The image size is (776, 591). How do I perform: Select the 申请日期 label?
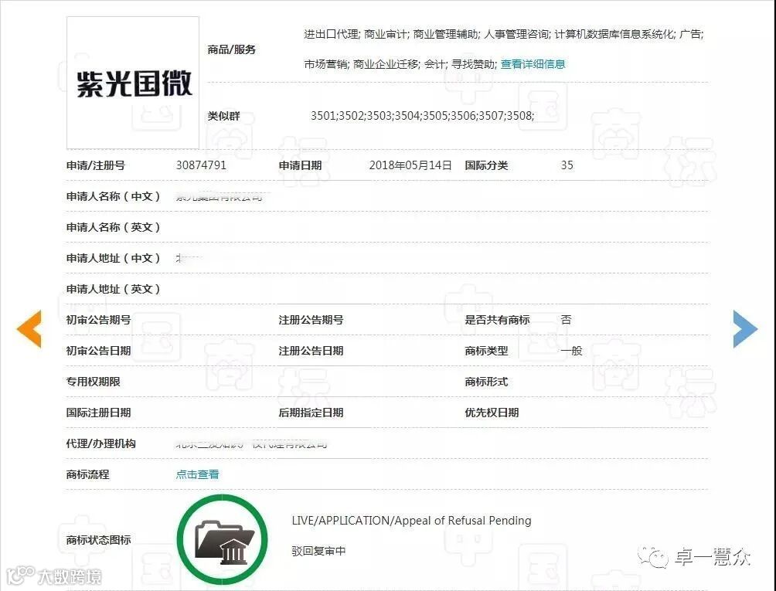click(x=301, y=165)
